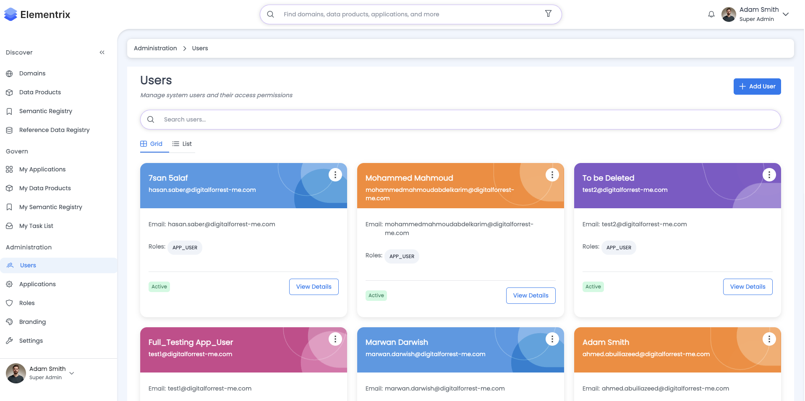Screen dimensions: 805x401
Task: Click the Administration breadcrumb link
Action: pyautogui.click(x=155, y=48)
